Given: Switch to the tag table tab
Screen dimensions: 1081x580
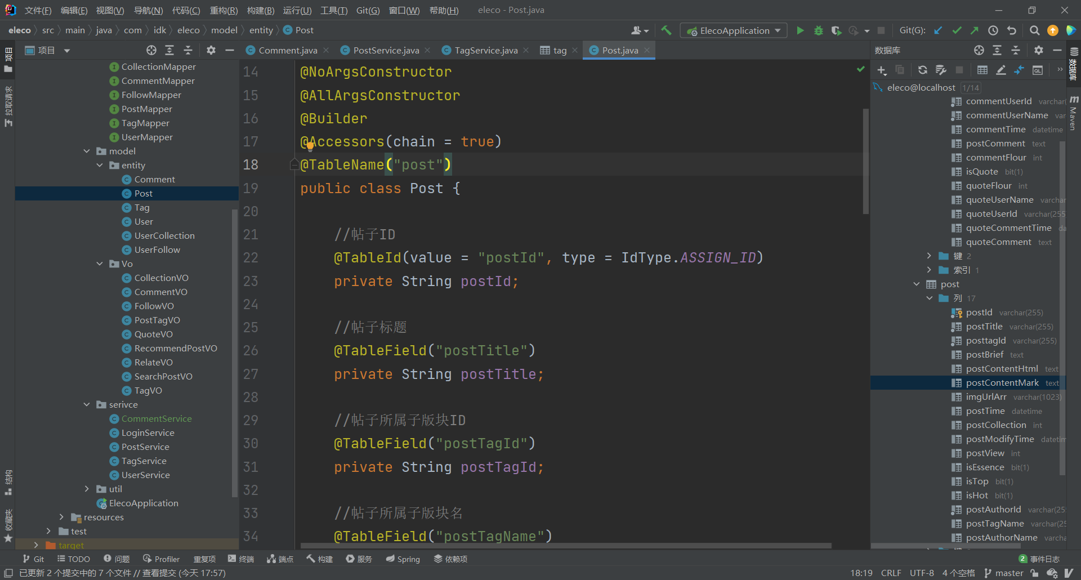Looking at the screenshot, I should (x=559, y=50).
